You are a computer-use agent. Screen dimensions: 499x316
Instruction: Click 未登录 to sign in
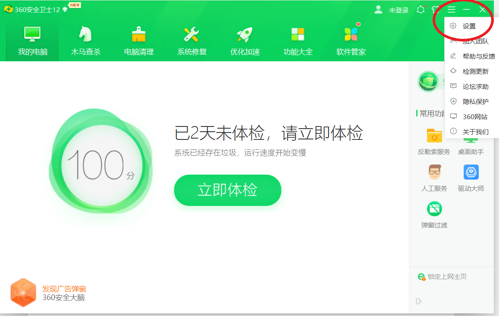coord(398,10)
